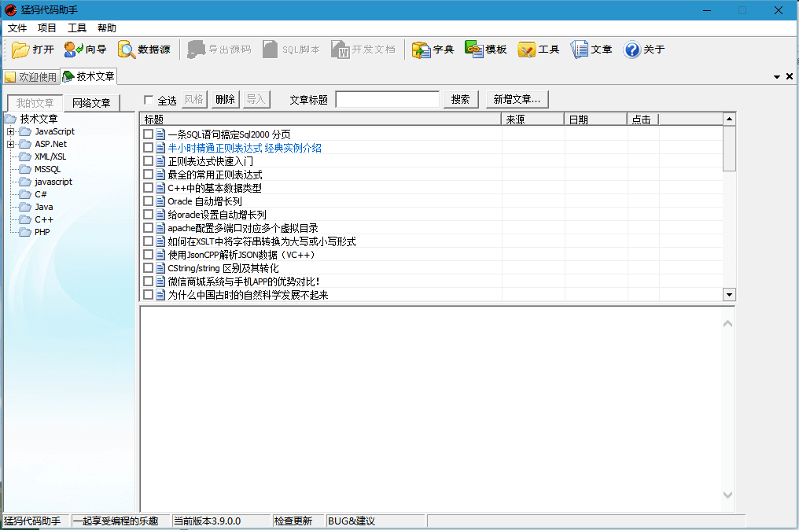This screenshot has width=799, height=530.
Task: Open the 模板 template tool
Action: tap(473, 50)
